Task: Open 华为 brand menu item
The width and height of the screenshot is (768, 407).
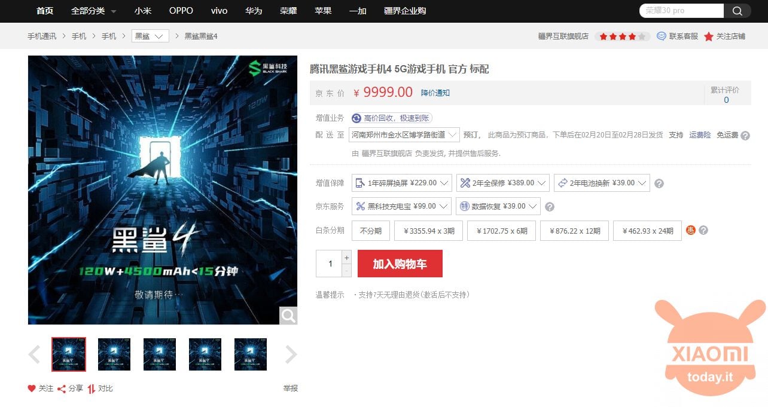Action: [254, 11]
